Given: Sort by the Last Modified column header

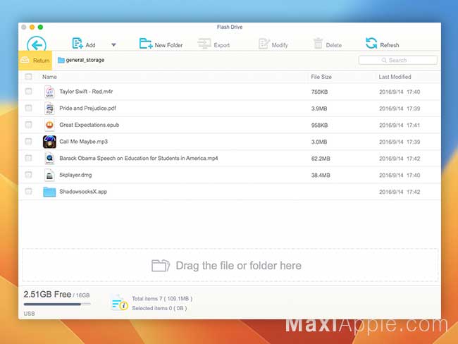Looking at the screenshot, I should [x=395, y=77].
